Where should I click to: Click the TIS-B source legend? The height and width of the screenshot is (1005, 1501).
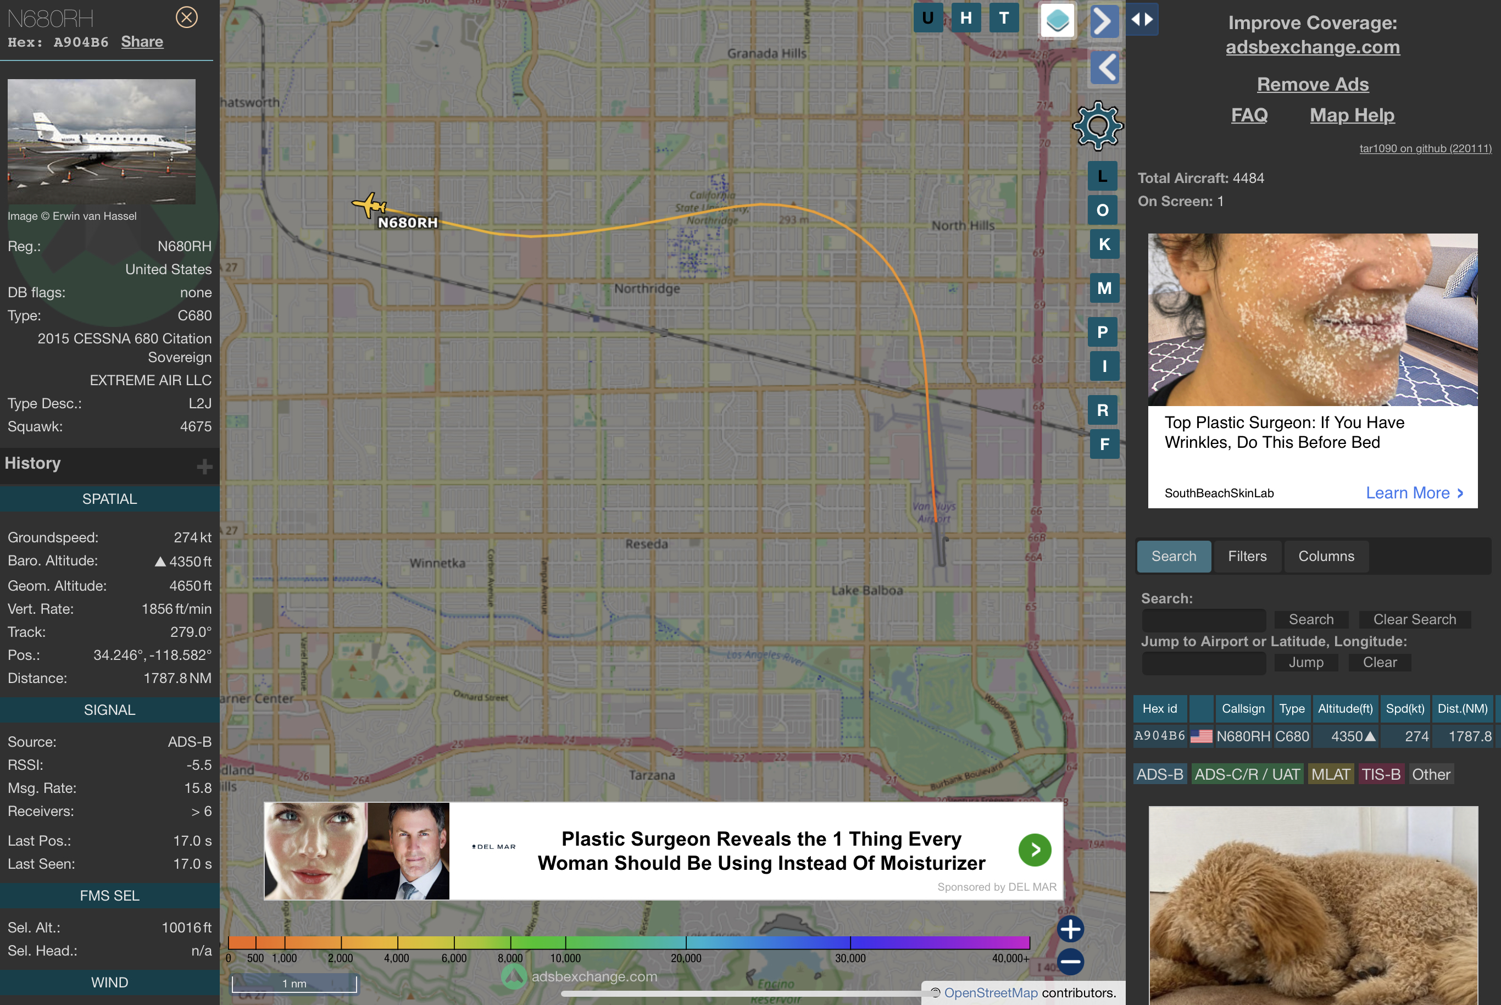pos(1381,775)
